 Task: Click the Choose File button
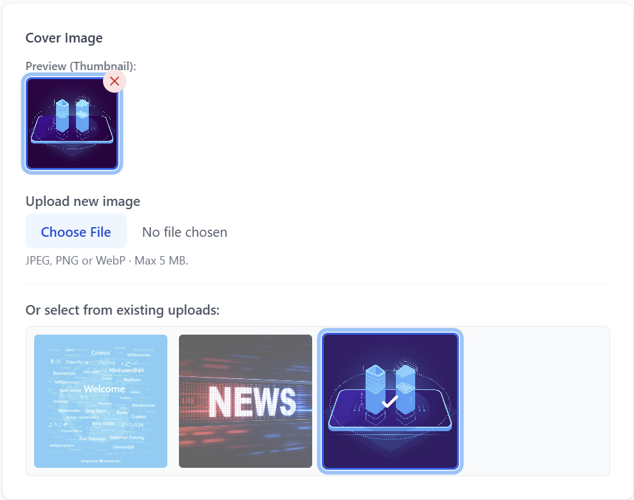(76, 232)
